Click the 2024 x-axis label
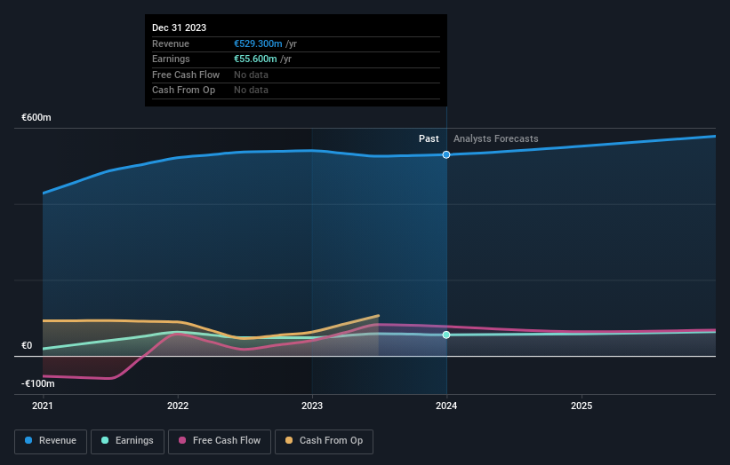The height and width of the screenshot is (465, 730). point(446,406)
